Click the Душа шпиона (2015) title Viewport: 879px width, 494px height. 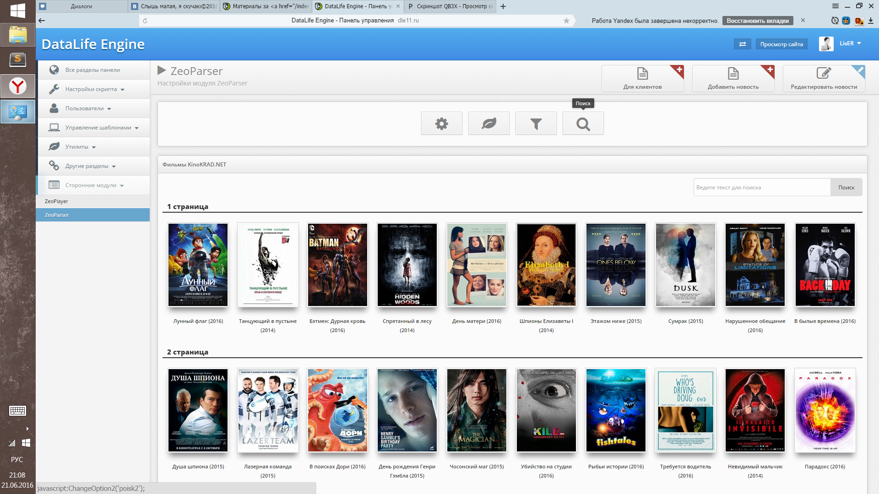[x=198, y=467]
